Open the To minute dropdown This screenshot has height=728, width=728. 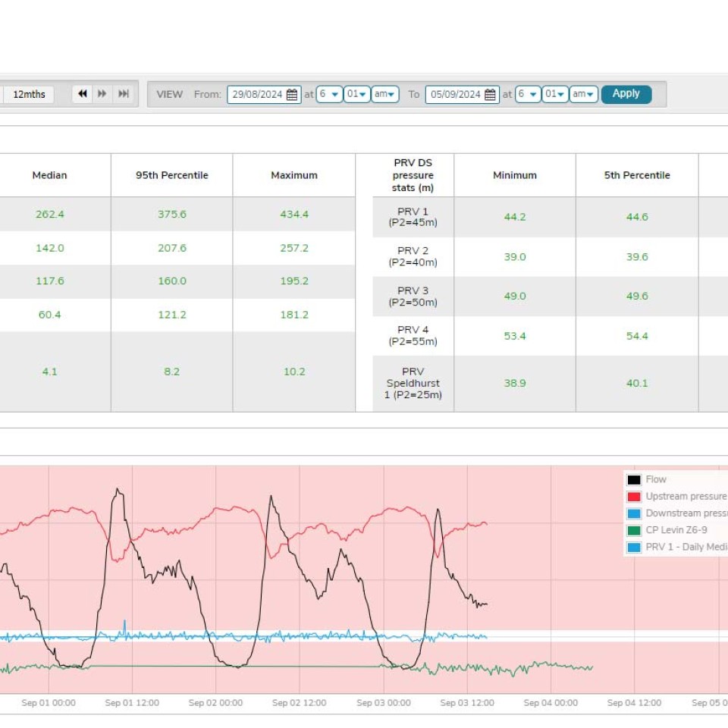click(x=553, y=94)
